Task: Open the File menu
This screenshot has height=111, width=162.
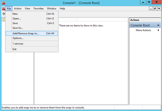Action: coord(9,9)
